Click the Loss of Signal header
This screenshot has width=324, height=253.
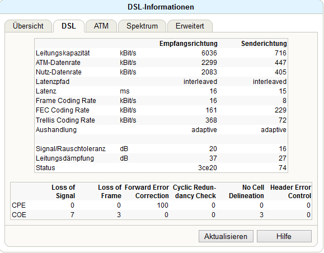(63, 191)
